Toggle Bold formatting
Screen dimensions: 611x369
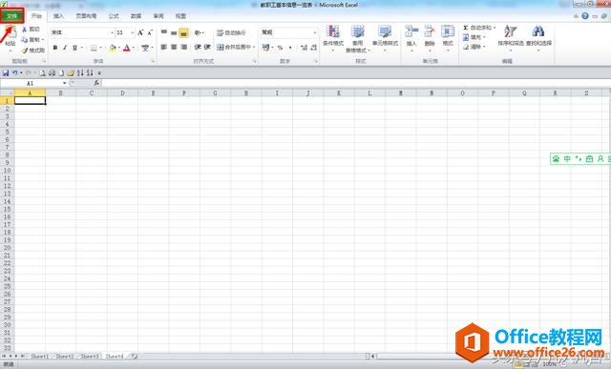click(55, 48)
